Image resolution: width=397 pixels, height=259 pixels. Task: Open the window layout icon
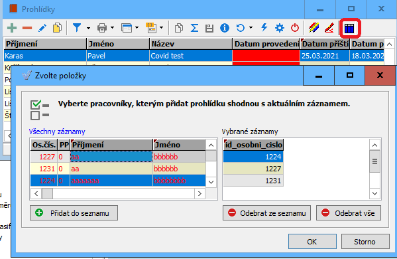coord(127,28)
